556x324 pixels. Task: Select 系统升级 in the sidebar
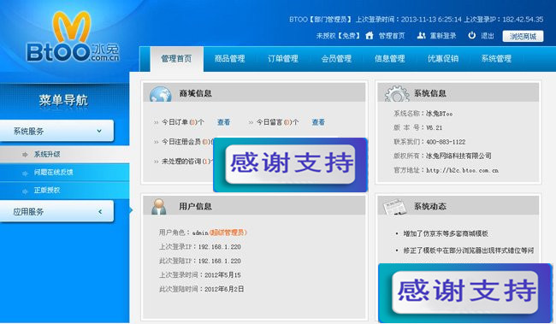(x=47, y=154)
